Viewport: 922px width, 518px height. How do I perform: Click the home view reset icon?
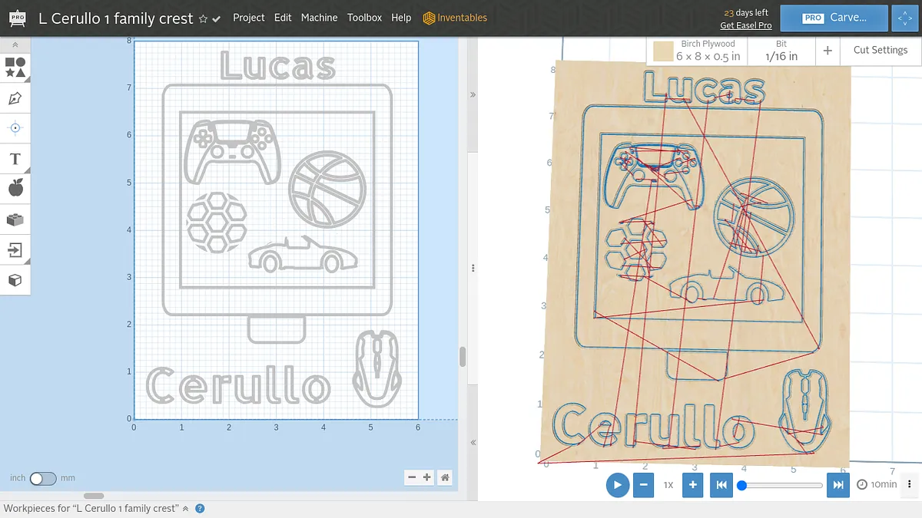click(x=445, y=477)
